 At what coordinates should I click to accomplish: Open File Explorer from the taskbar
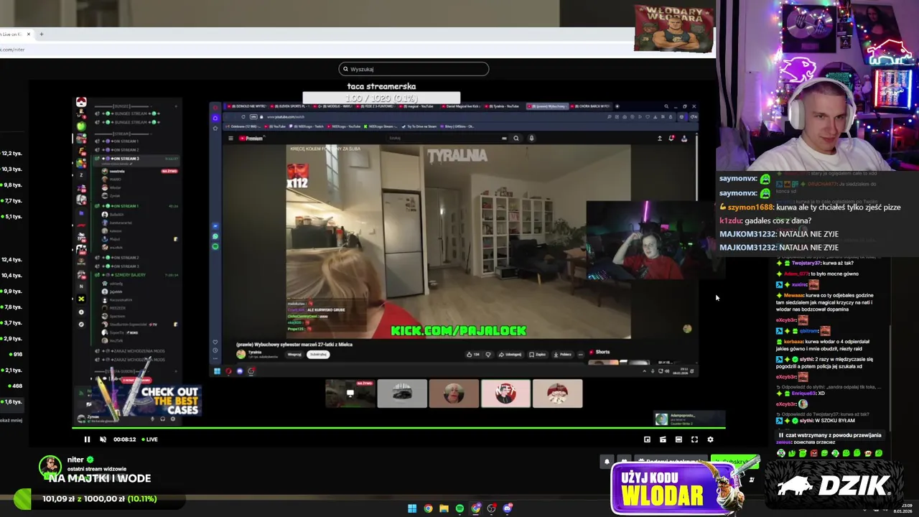[444, 508]
